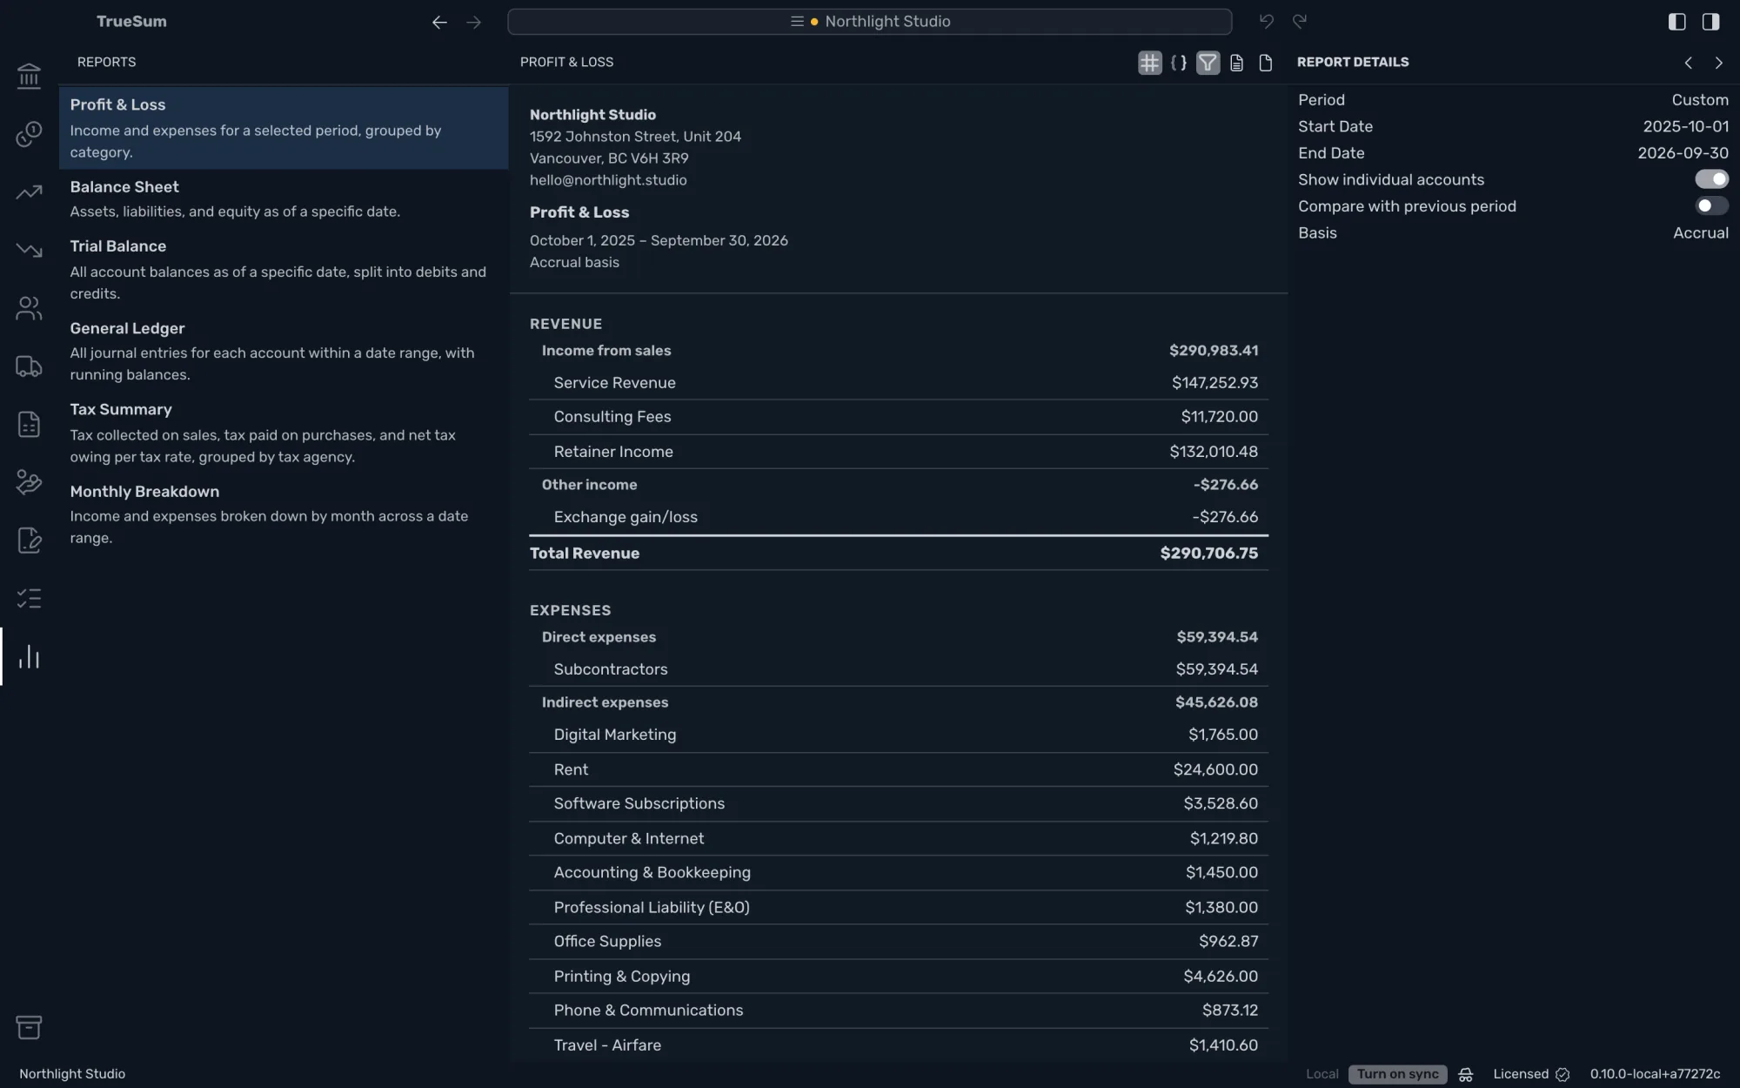Click the blank page icon in the report toolbar
Image resolution: width=1740 pixels, height=1088 pixels.
(x=1266, y=63)
